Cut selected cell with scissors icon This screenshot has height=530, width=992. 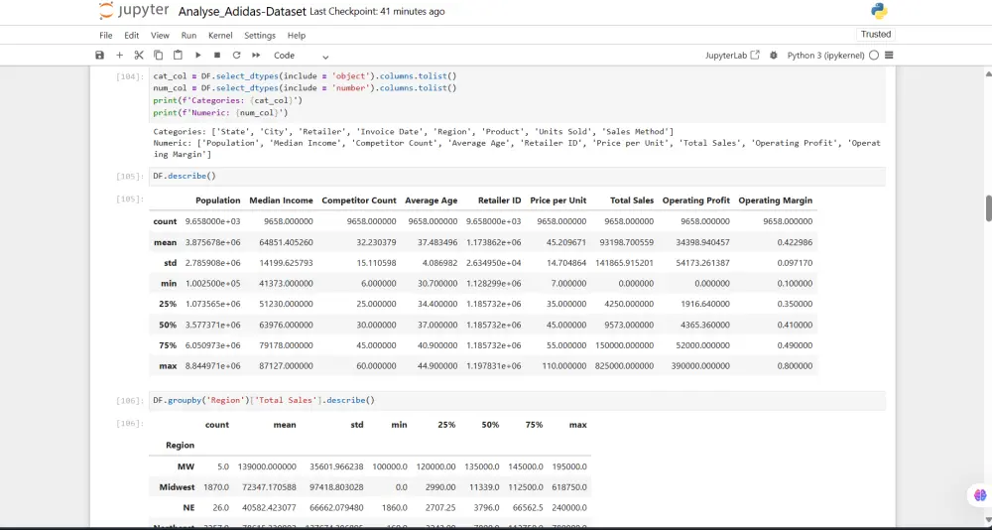139,56
